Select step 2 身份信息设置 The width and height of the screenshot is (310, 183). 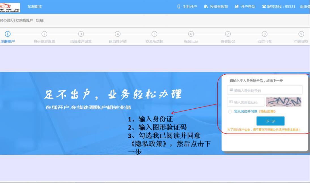[44, 34]
